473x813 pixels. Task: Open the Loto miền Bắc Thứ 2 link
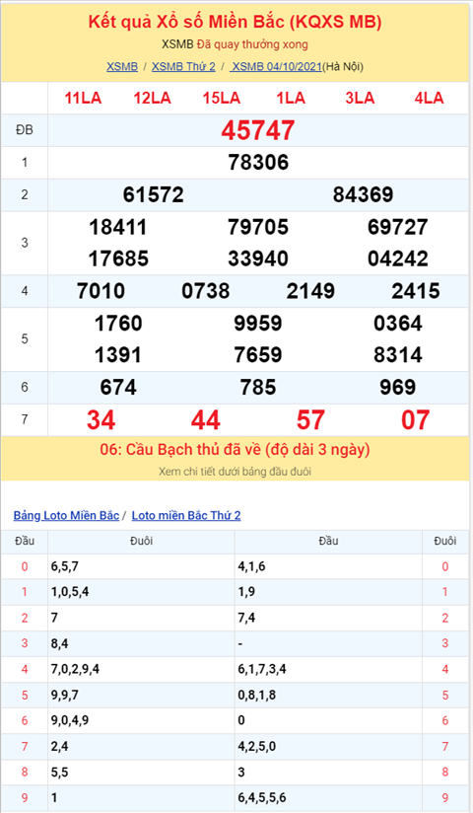[186, 515]
